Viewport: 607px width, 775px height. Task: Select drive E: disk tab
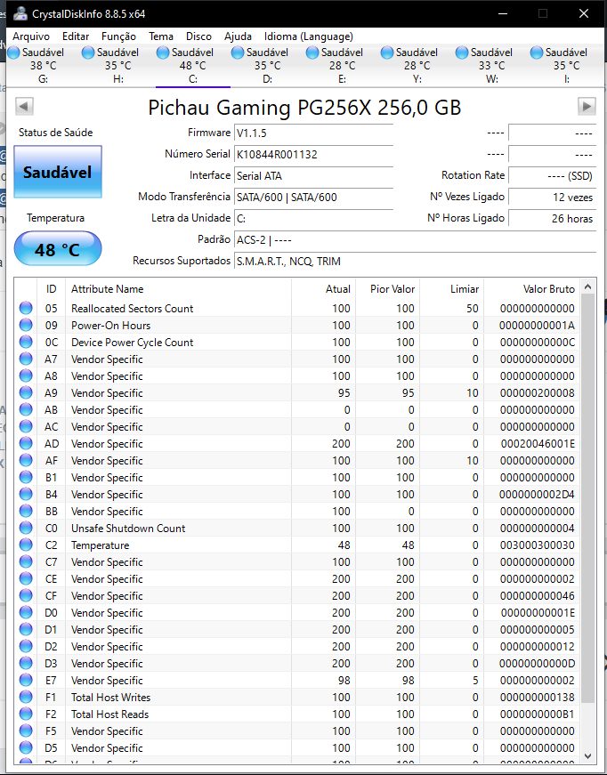pos(342,65)
